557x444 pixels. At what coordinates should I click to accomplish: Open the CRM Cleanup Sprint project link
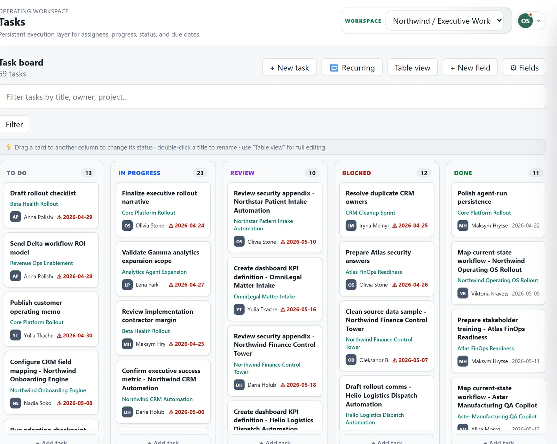tap(370, 213)
